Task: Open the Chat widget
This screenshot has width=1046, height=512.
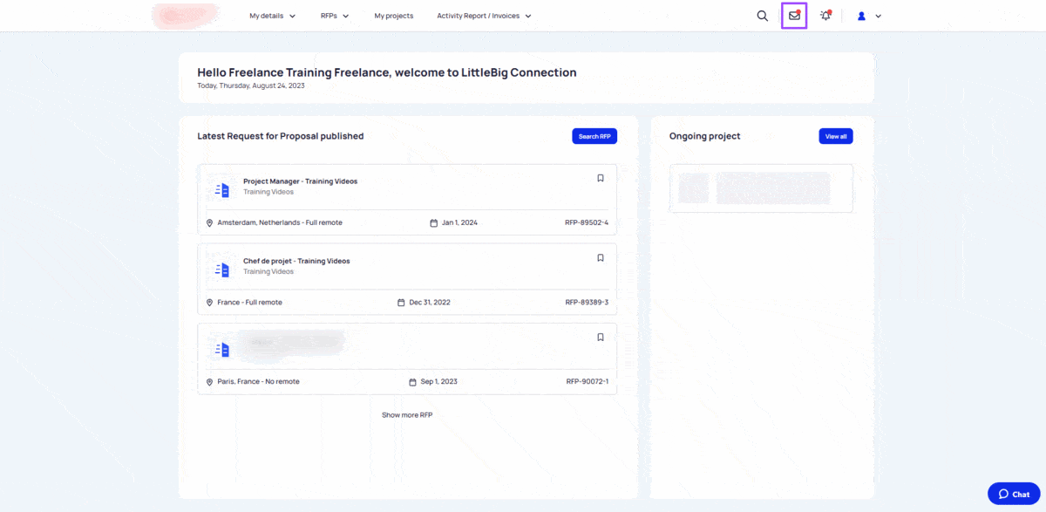Action: click(x=1014, y=494)
